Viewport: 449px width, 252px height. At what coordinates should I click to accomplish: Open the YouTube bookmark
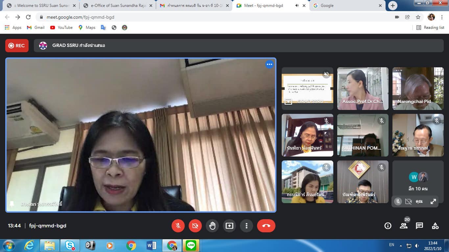pyautogui.click(x=61, y=28)
